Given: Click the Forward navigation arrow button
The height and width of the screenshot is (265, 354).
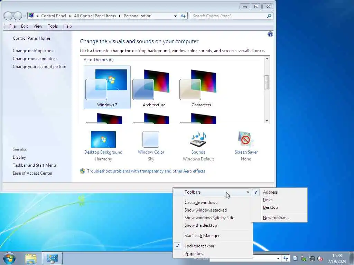Looking at the screenshot, I should tap(18, 16).
